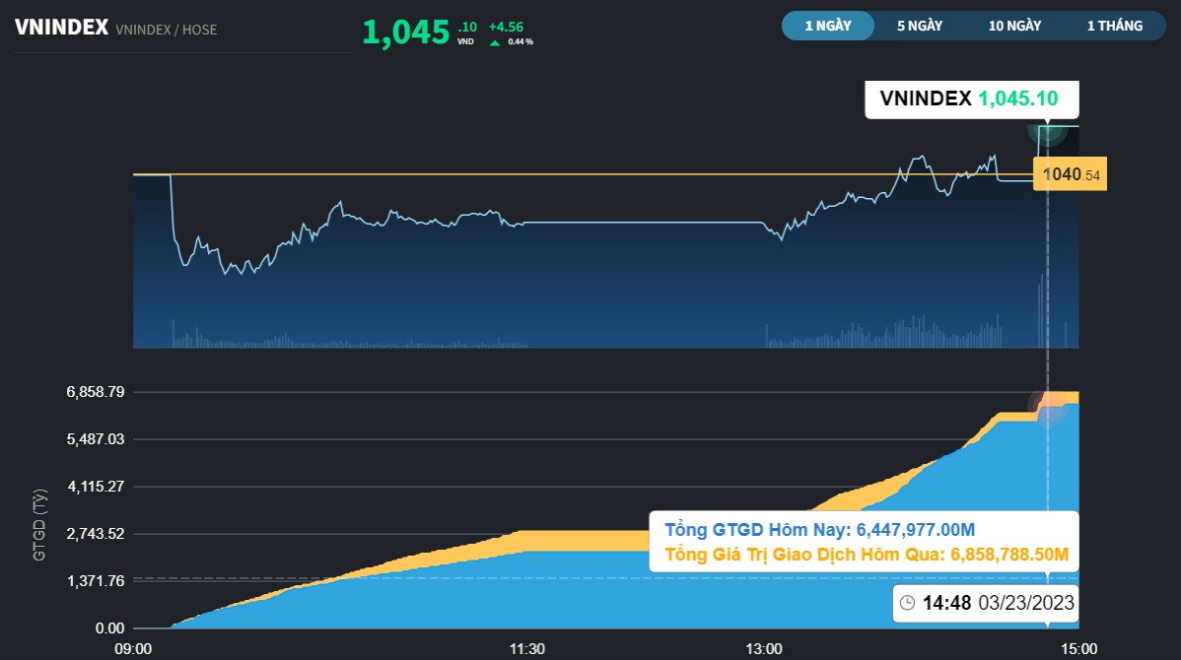Click the 09:00 time axis label
The width and height of the screenshot is (1181, 660).
coord(132,649)
